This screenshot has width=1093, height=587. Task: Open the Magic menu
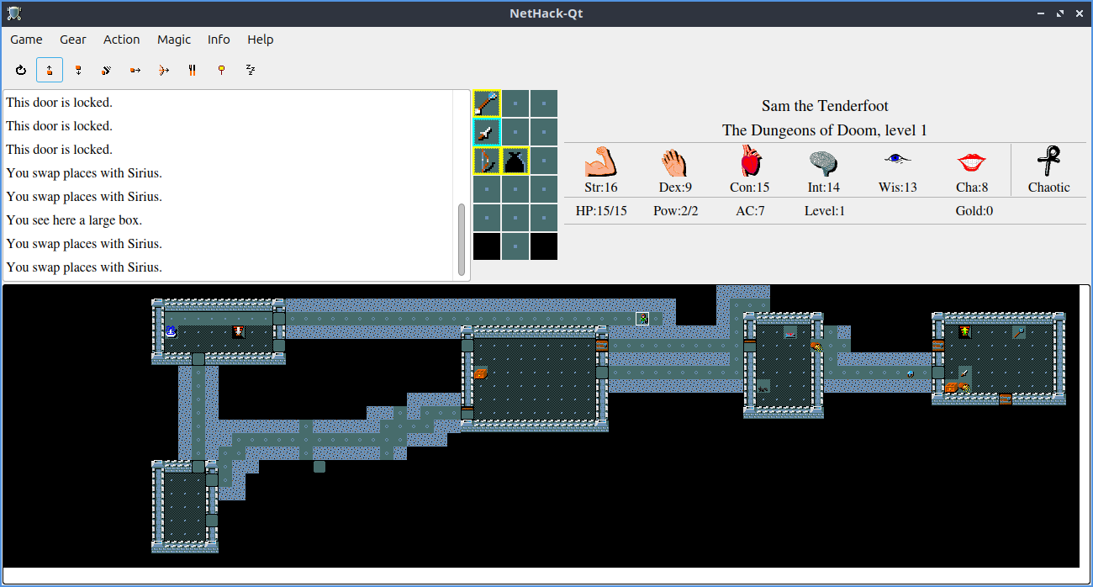(x=174, y=40)
